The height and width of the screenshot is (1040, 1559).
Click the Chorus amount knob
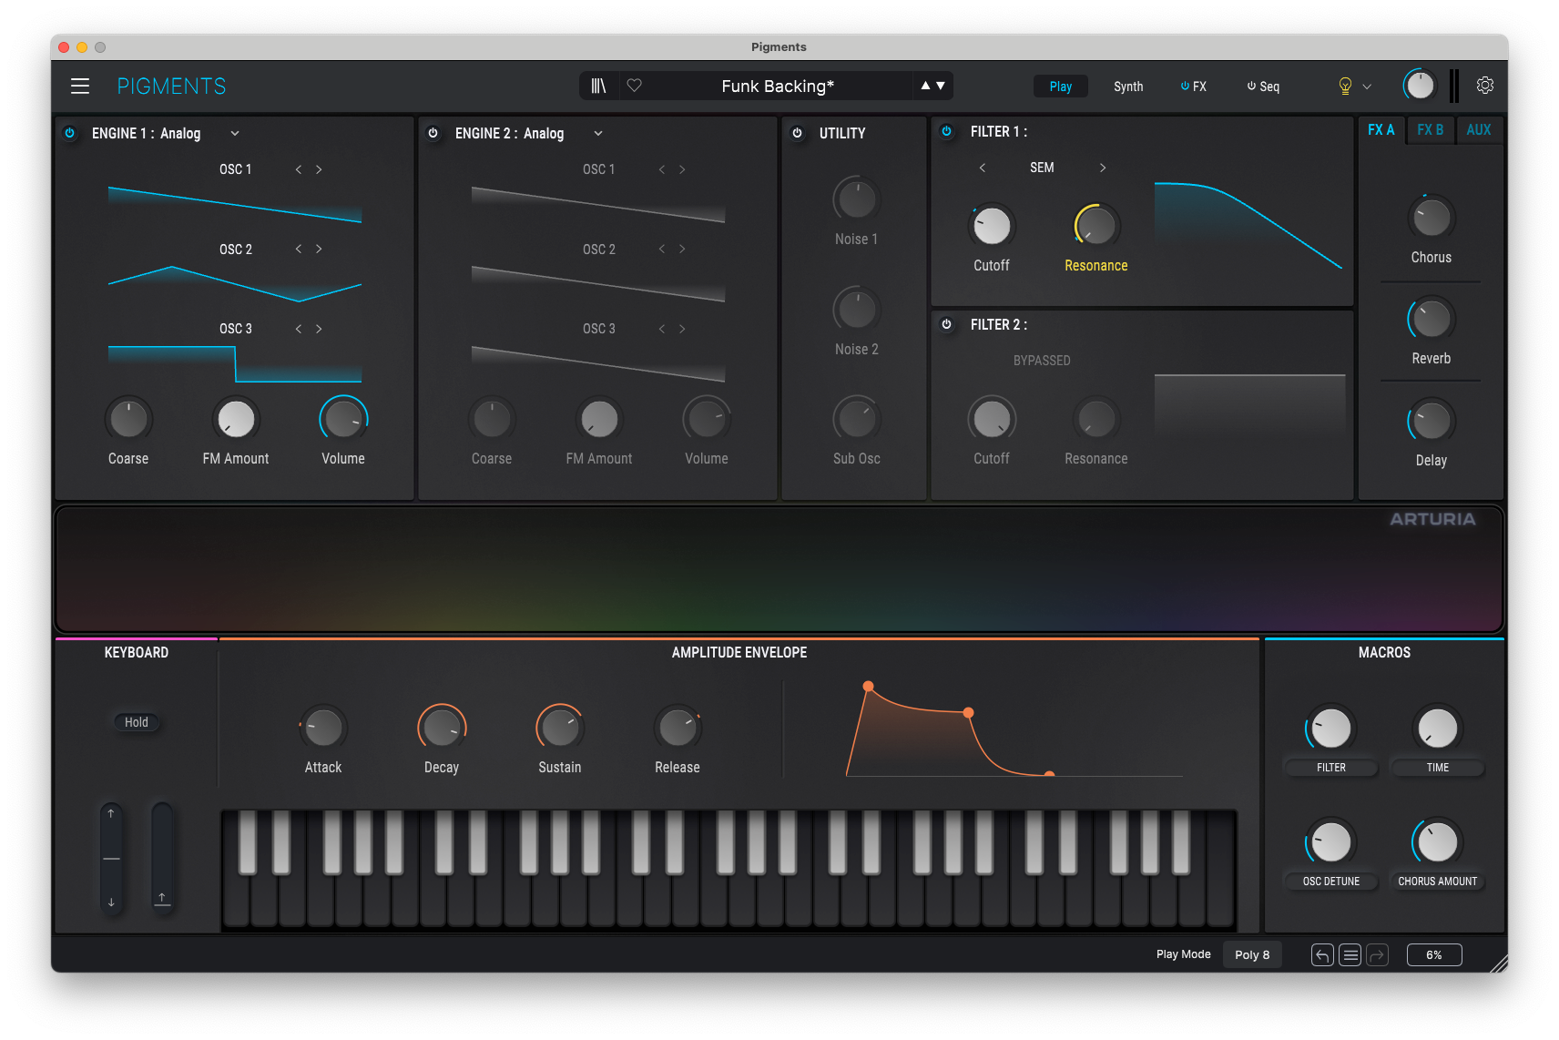pyautogui.click(x=1432, y=219)
